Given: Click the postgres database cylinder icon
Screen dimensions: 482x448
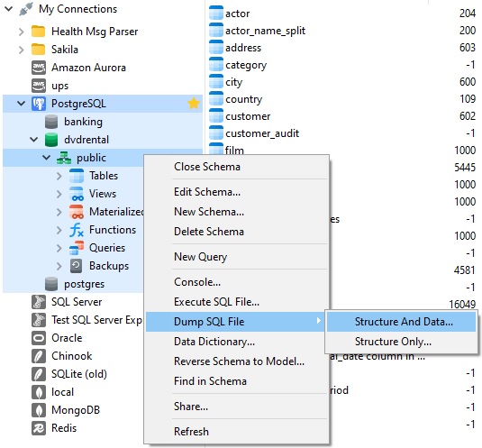Looking at the screenshot, I should point(51,284).
